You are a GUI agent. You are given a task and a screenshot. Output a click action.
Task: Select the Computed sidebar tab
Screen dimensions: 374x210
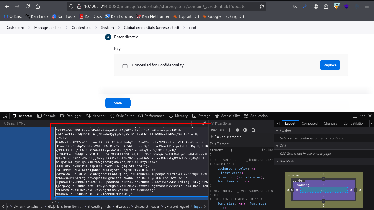click(310, 123)
